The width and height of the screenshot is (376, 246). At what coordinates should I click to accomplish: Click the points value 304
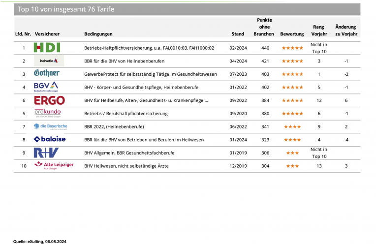265,166
